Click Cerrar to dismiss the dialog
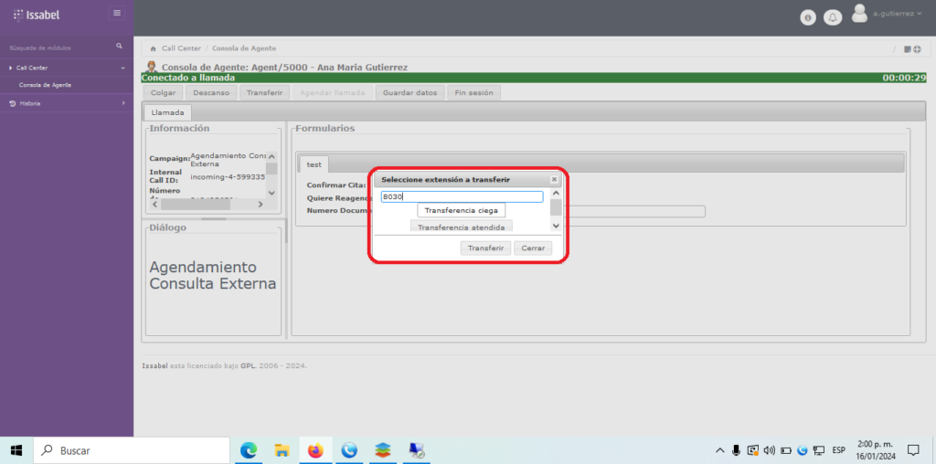 (x=532, y=248)
